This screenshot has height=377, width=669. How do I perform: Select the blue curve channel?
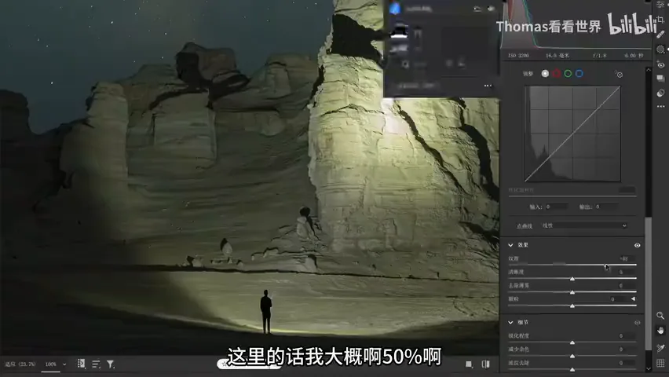(x=579, y=74)
